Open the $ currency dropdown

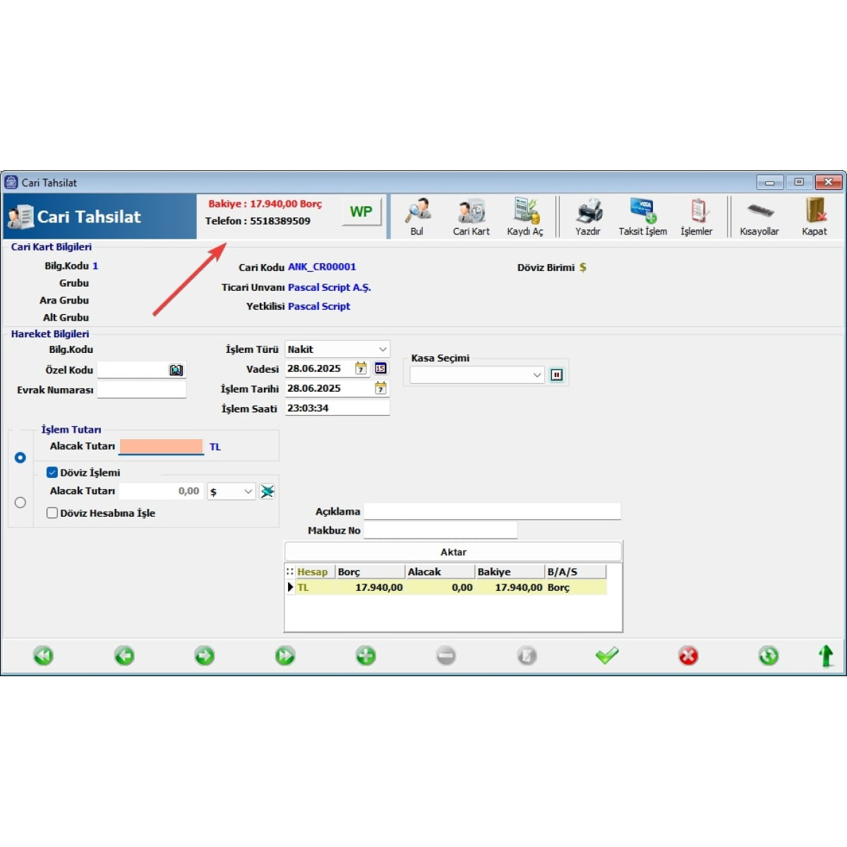[x=248, y=491]
